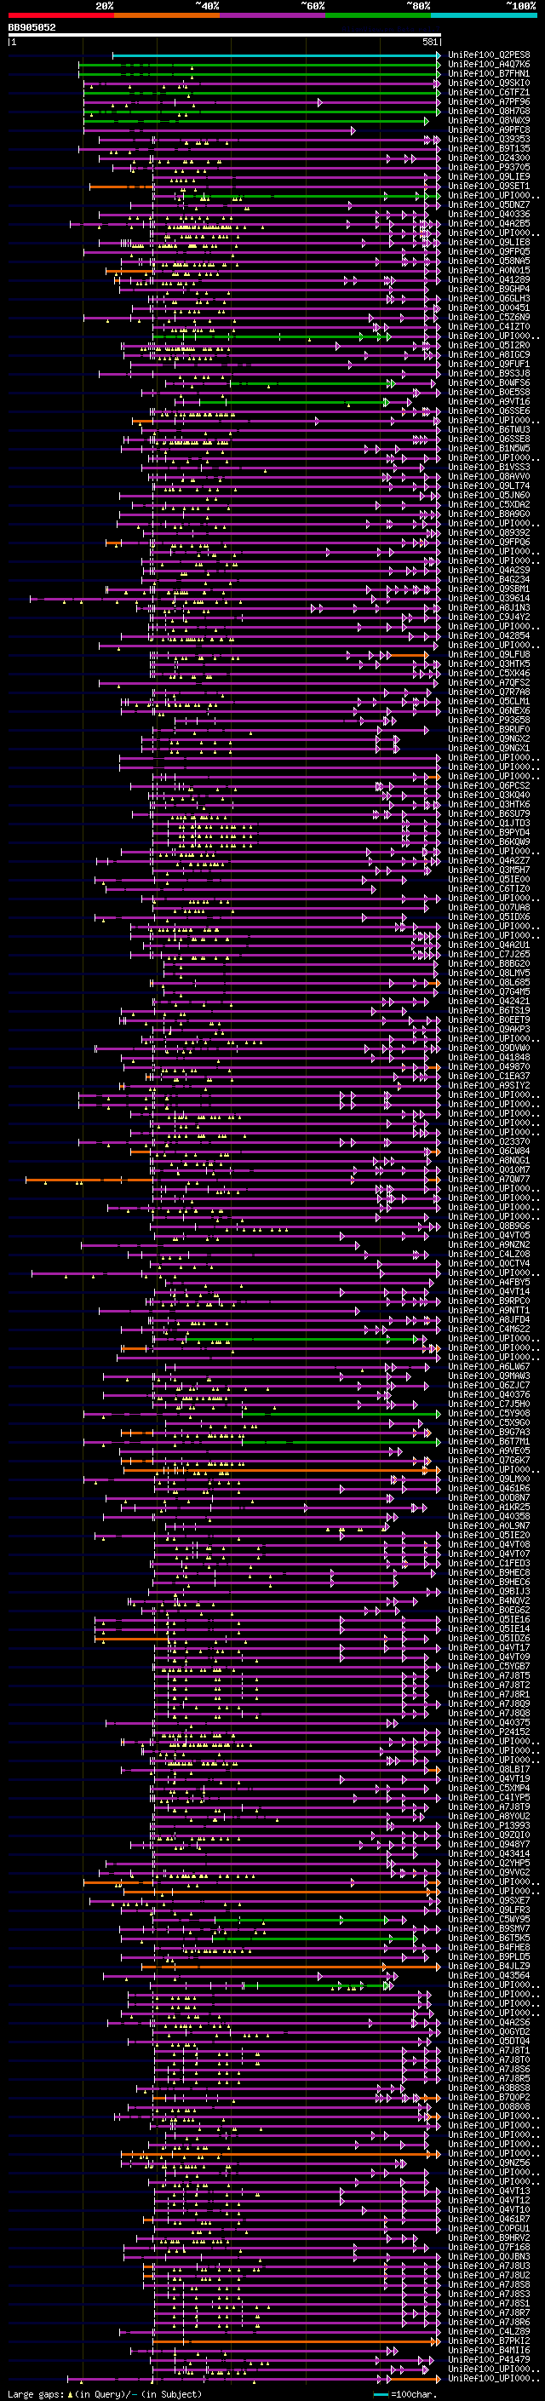Click the cyan ~100% identity legend bar

485,15
